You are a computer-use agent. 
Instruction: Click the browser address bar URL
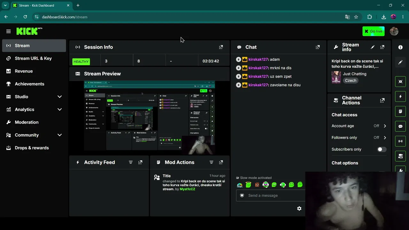(65, 17)
